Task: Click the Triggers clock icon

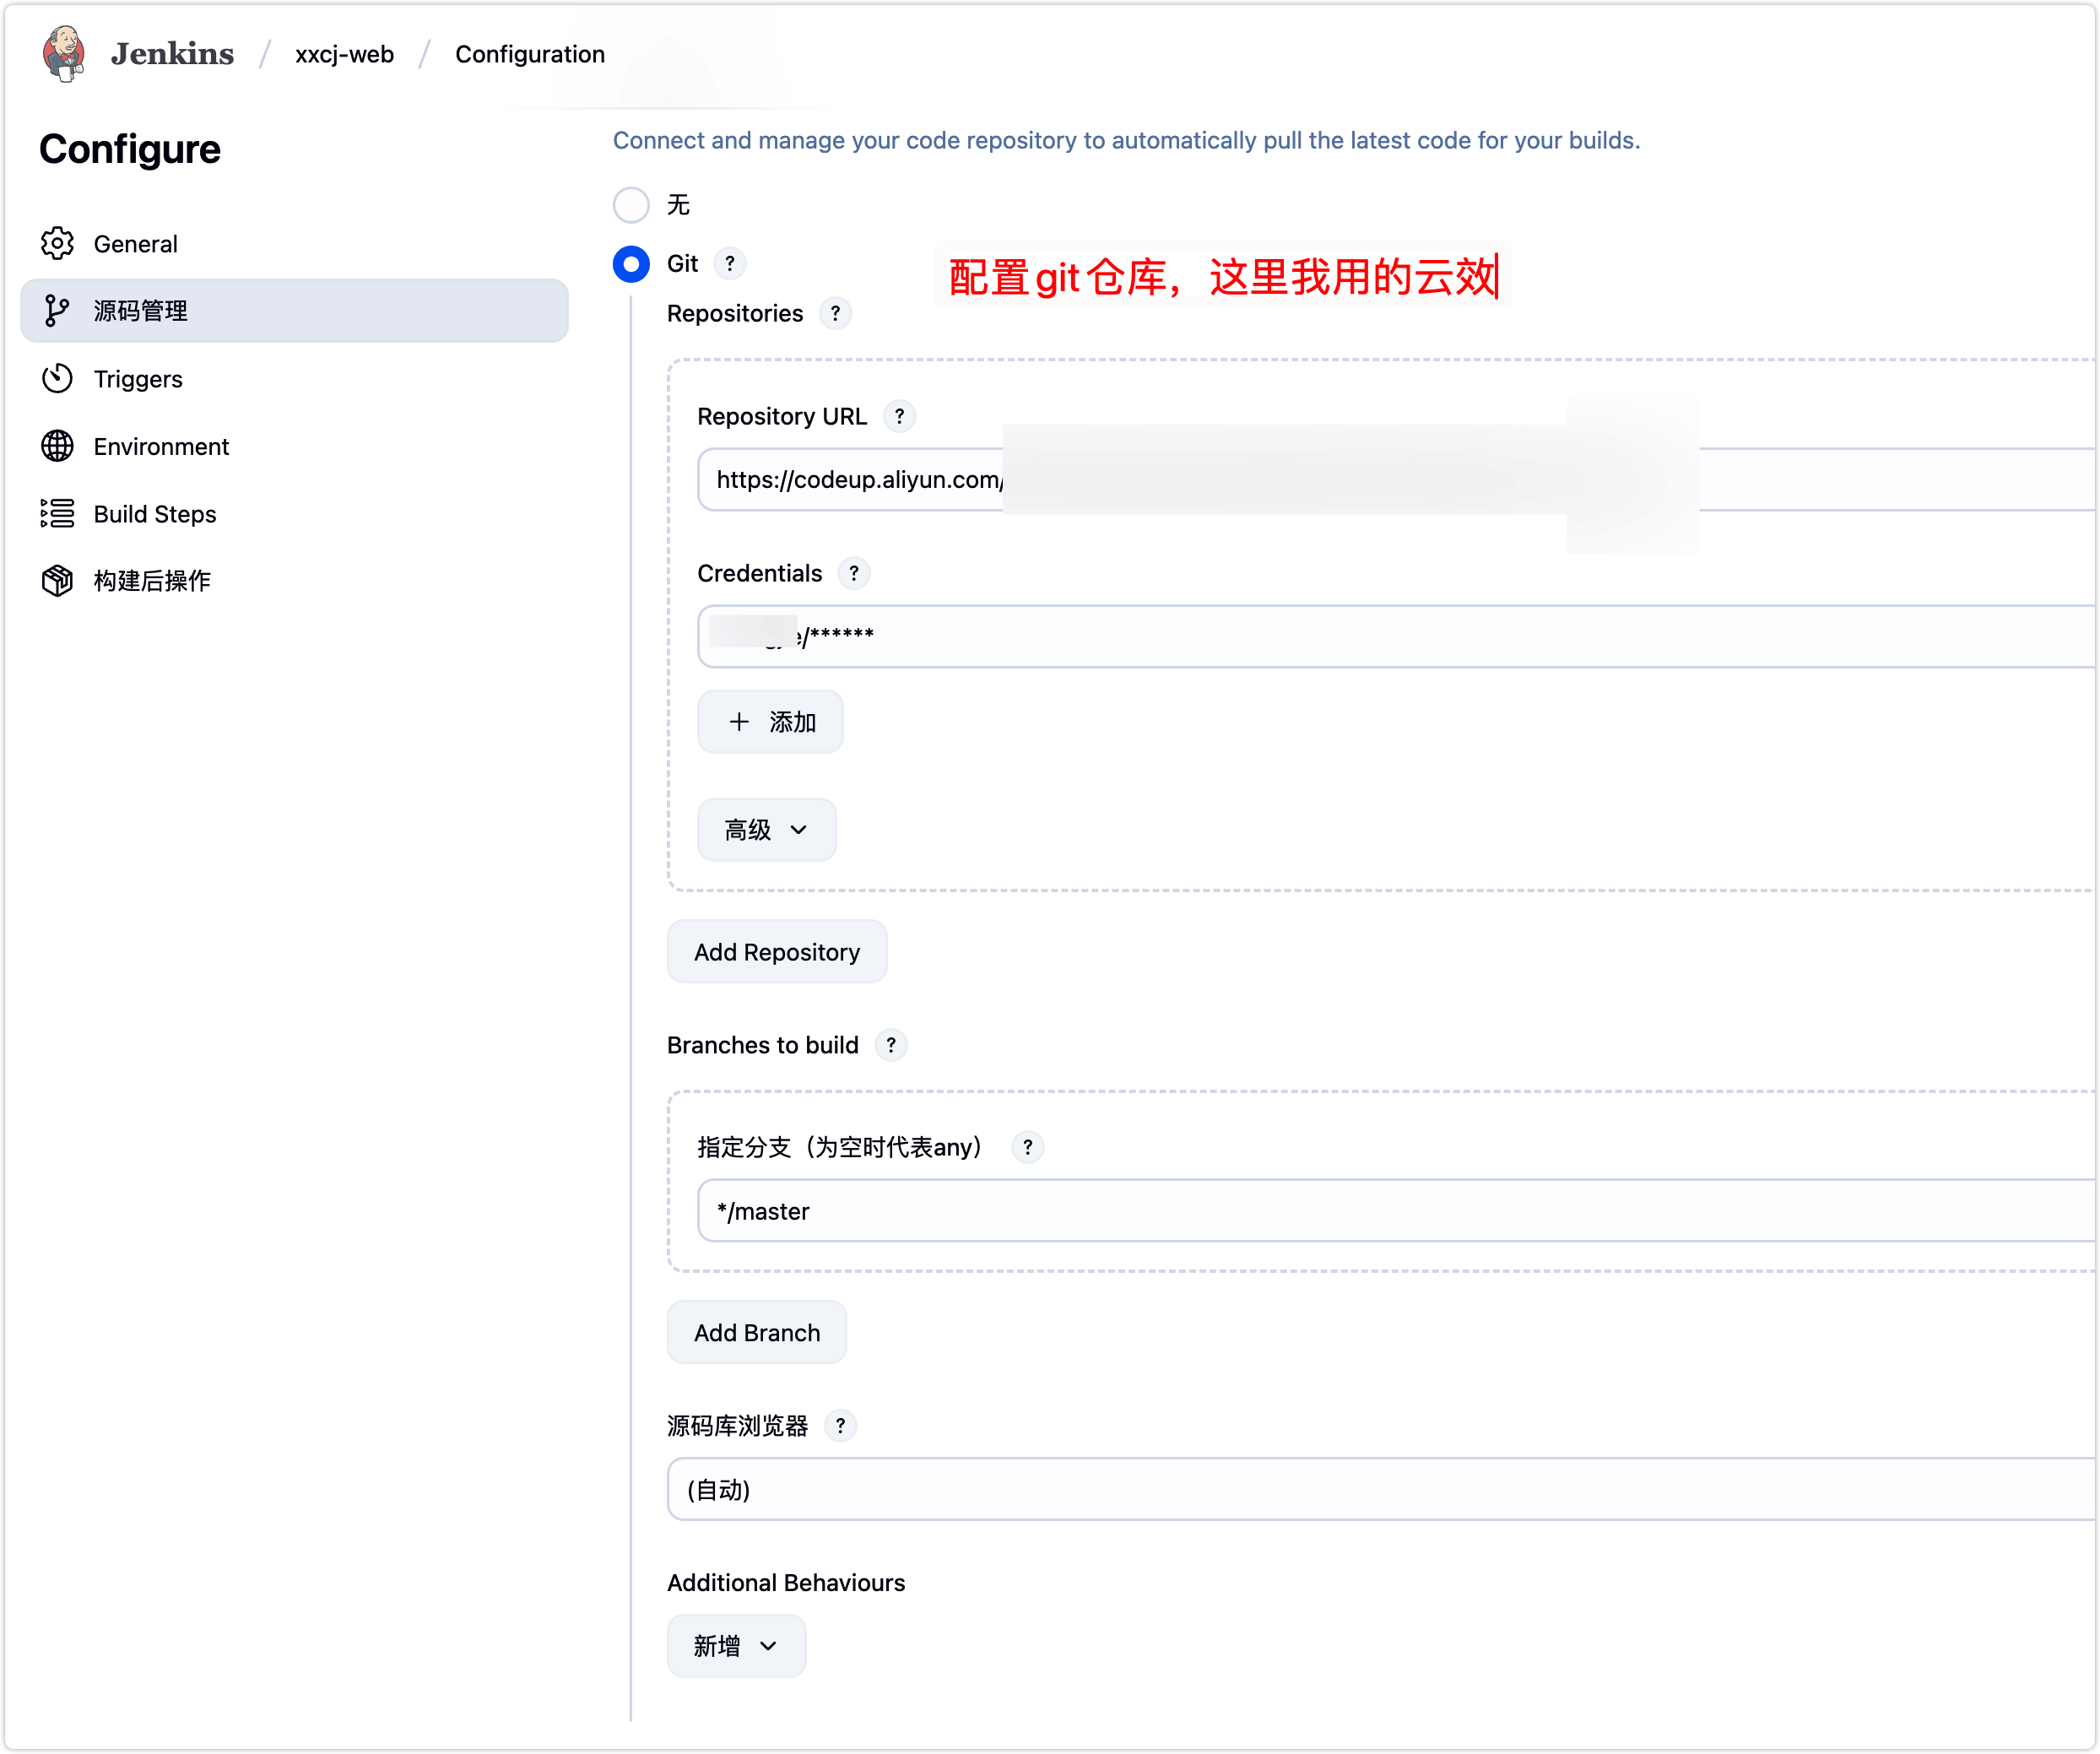Action: click(57, 379)
